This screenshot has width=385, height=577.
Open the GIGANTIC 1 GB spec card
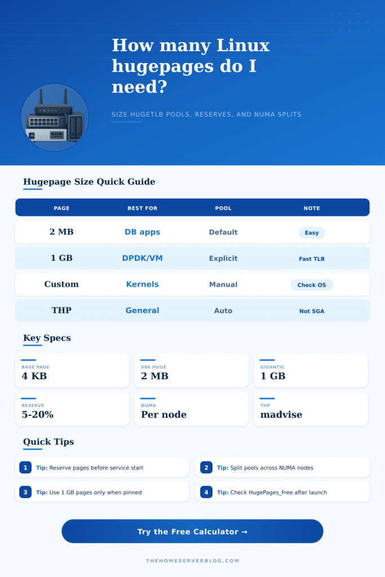pos(311,371)
